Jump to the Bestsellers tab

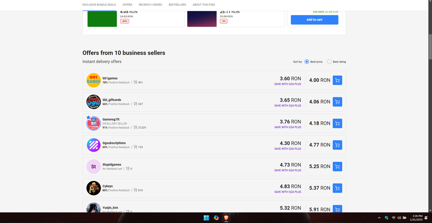178,5
